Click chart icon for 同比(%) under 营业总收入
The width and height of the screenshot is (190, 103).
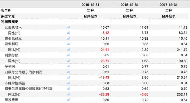[x=68, y=33]
